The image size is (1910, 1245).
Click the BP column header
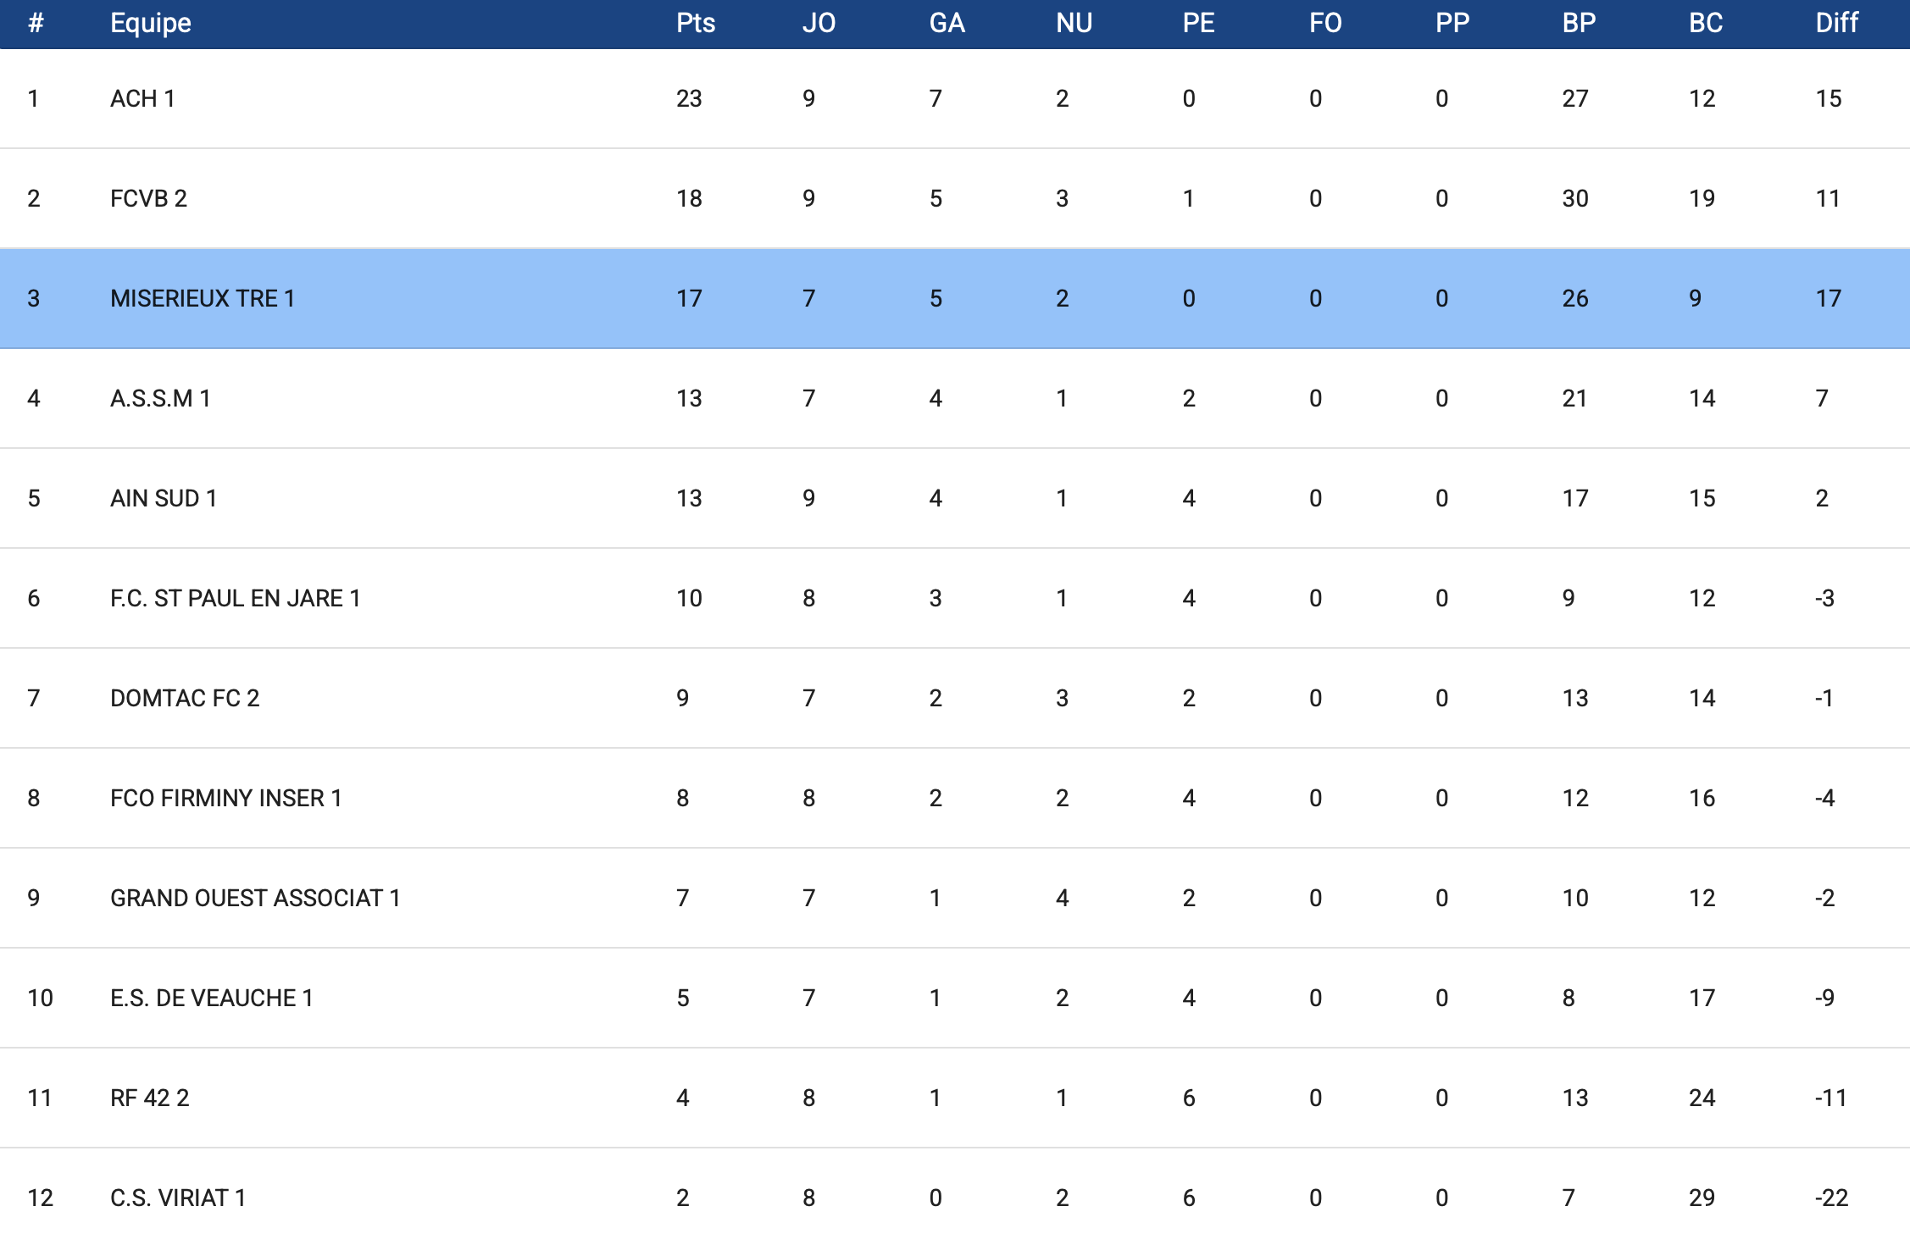pos(1579,23)
